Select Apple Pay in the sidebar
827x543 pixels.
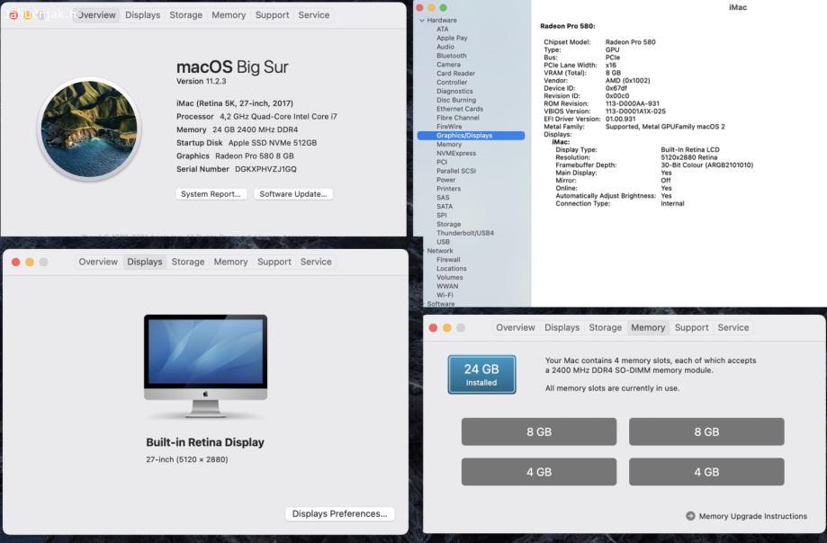click(x=452, y=38)
